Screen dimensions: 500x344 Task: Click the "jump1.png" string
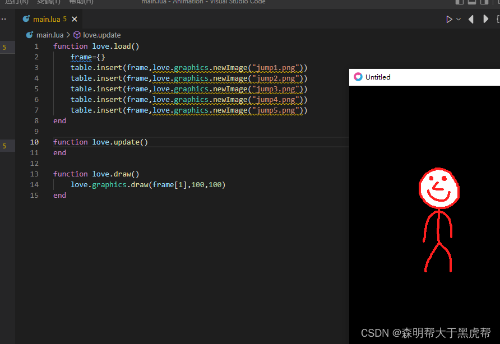coord(276,68)
